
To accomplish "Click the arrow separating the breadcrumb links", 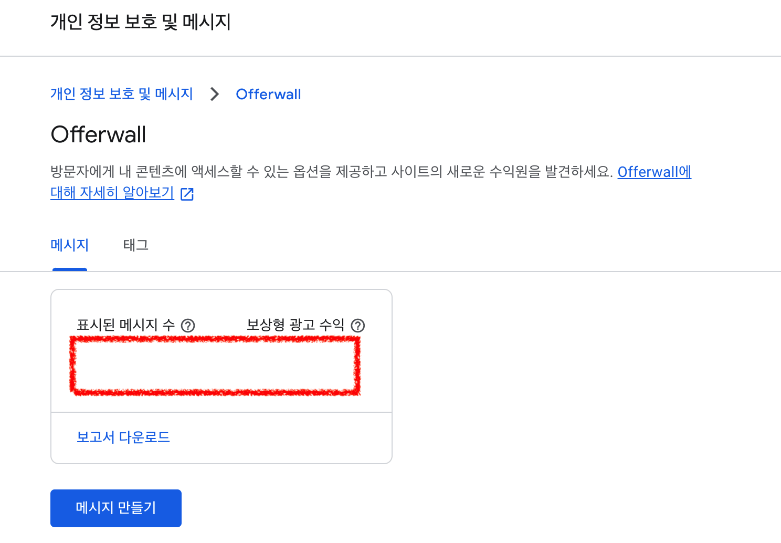I will (214, 95).
